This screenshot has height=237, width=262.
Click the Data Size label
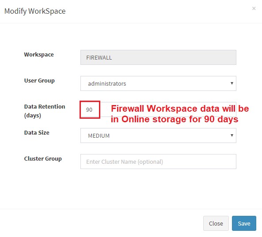[37, 133]
